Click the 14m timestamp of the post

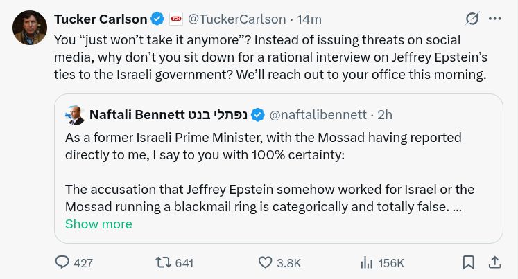309,19
